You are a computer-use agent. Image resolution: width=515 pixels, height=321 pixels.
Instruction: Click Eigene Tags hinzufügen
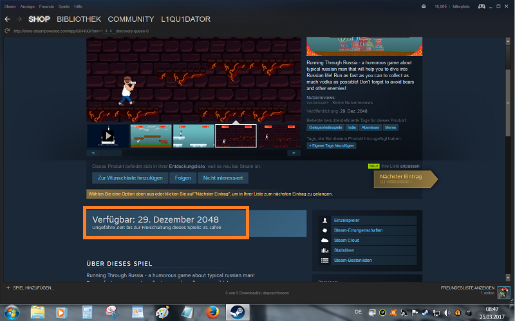[332, 146]
